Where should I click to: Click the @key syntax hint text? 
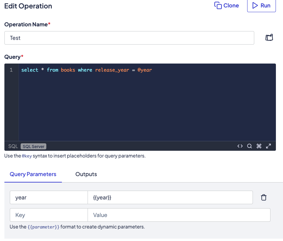pos(27,156)
